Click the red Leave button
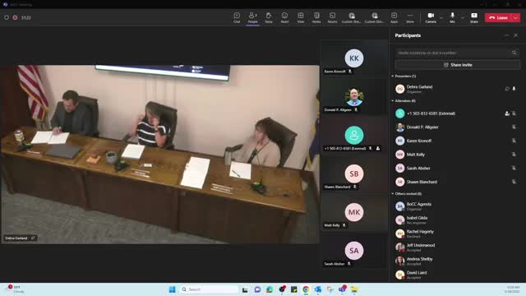 [x=498, y=18]
